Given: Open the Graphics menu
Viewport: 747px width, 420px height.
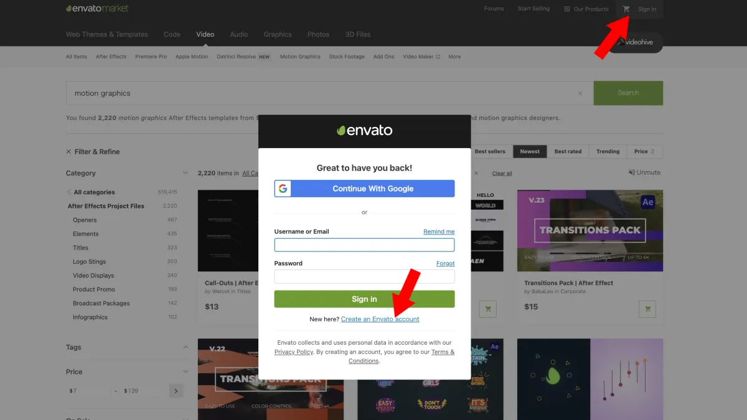Looking at the screenshot, I should coord(278,34).
